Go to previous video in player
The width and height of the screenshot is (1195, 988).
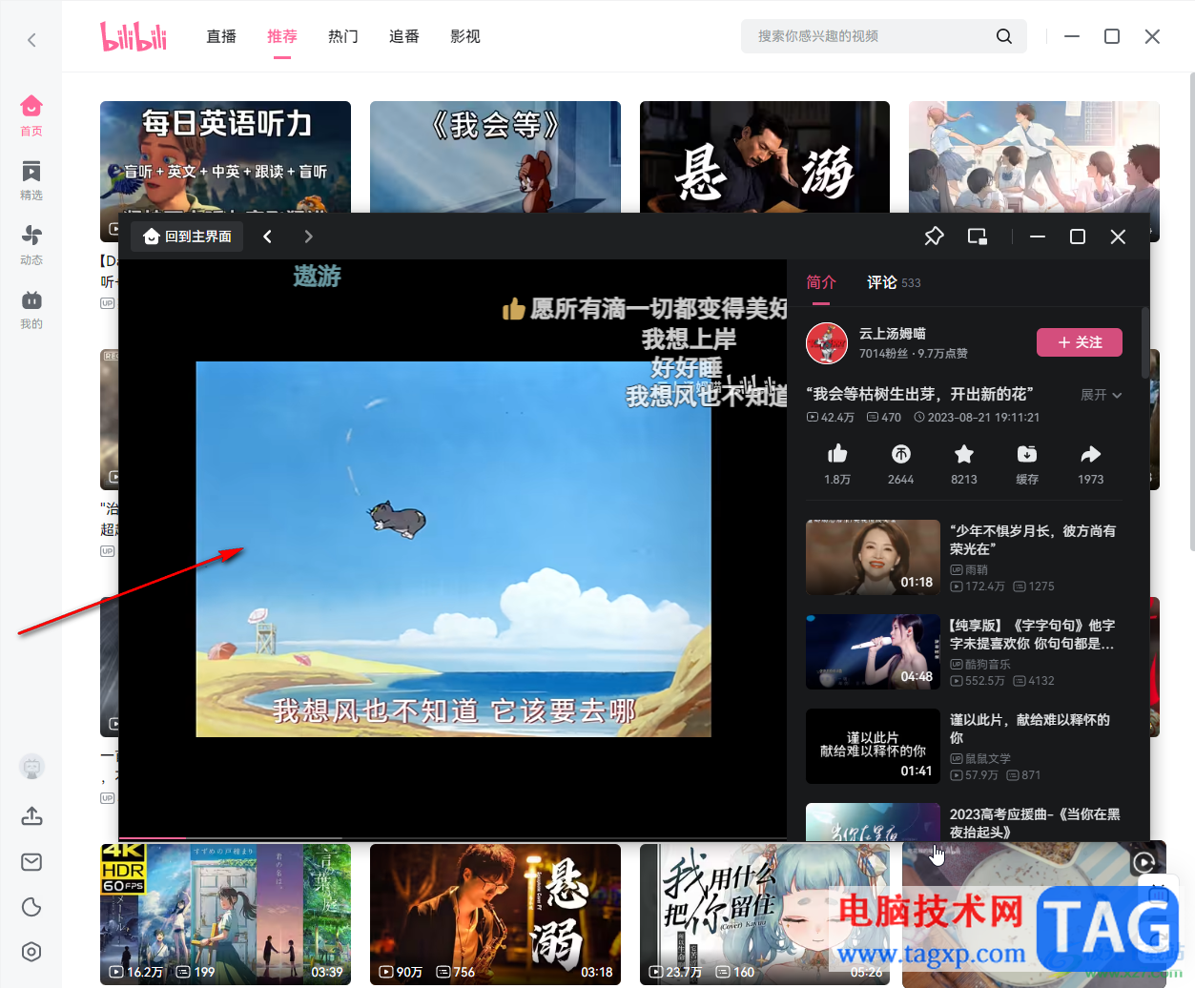click(268, 237)
